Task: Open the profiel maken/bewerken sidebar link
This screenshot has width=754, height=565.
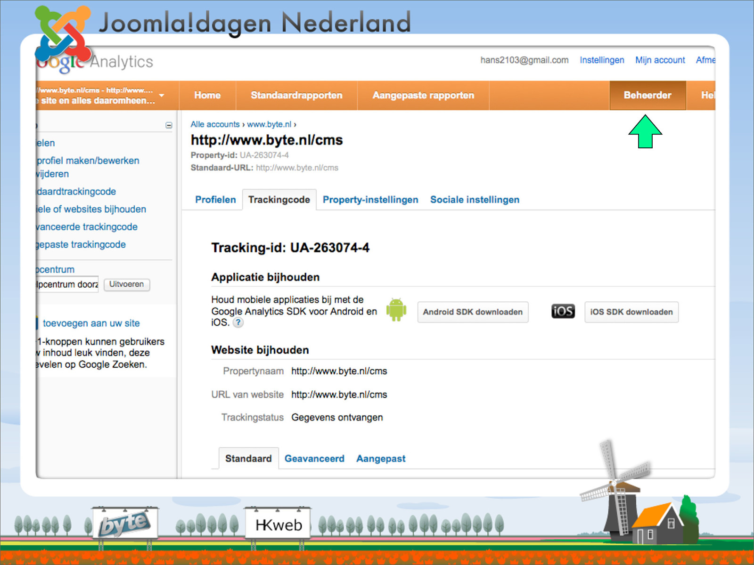Action: click(x=88, y=161)
